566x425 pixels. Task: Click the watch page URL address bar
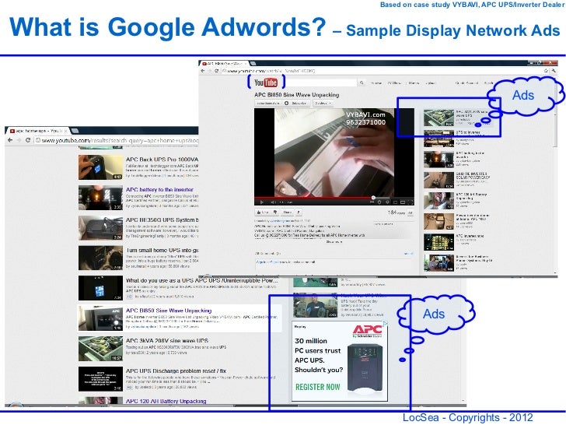click(383, 71)
